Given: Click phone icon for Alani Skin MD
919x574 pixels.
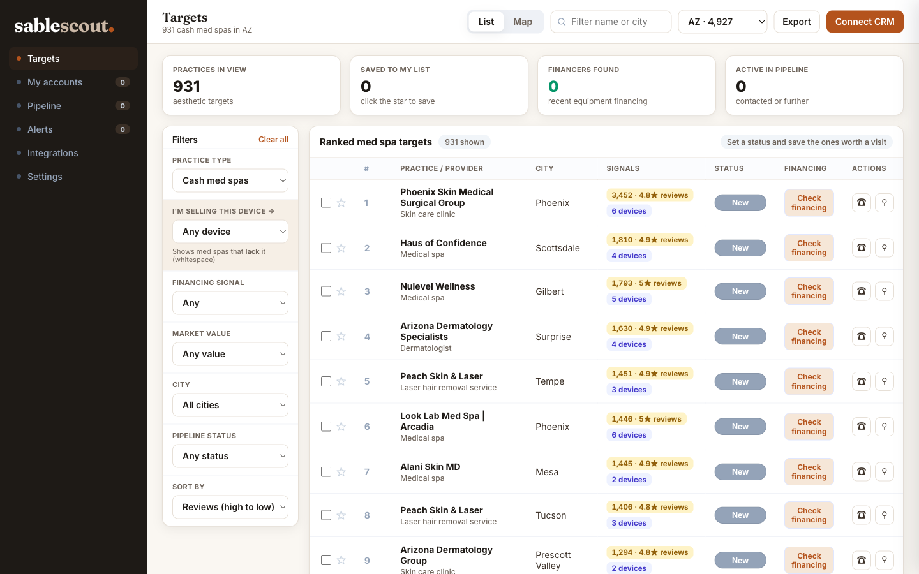Looking at the screenshot, I should pyautogui.click(x=862, y=472).
